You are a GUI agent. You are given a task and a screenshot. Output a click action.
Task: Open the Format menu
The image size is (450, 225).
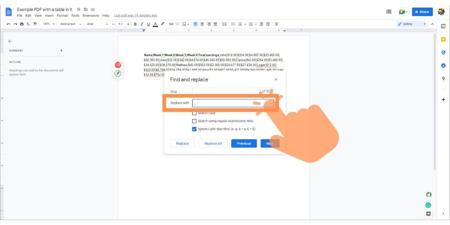pos(62,15)
